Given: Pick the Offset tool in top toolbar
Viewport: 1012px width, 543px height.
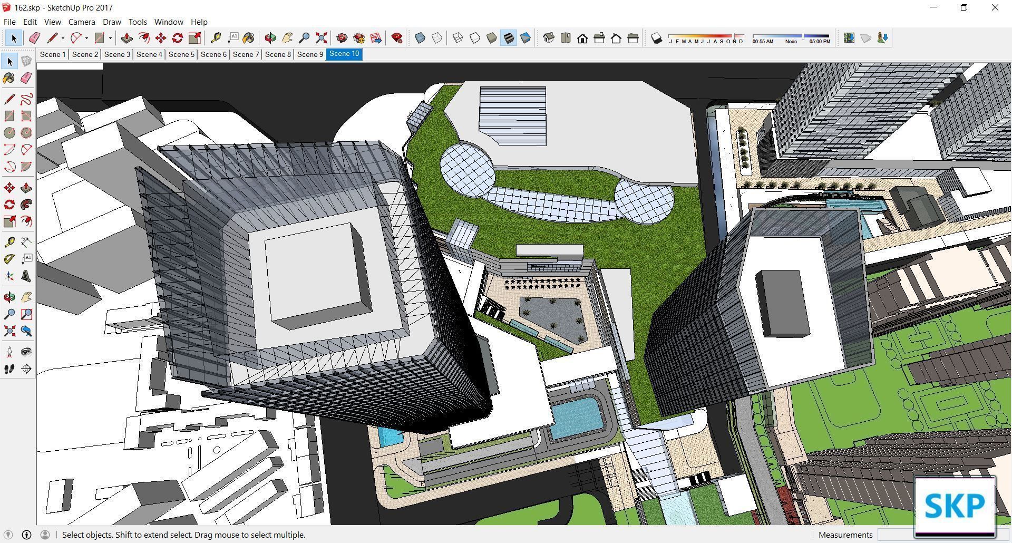Looking at the screenshot, I should (x=143, y=38).
